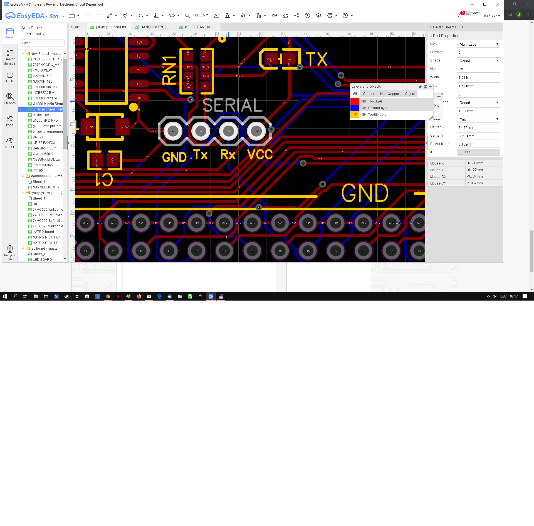Toggle TopSilkLayer visibility
This screenshot has height=526, width=534.
click(x=364, y=114)
